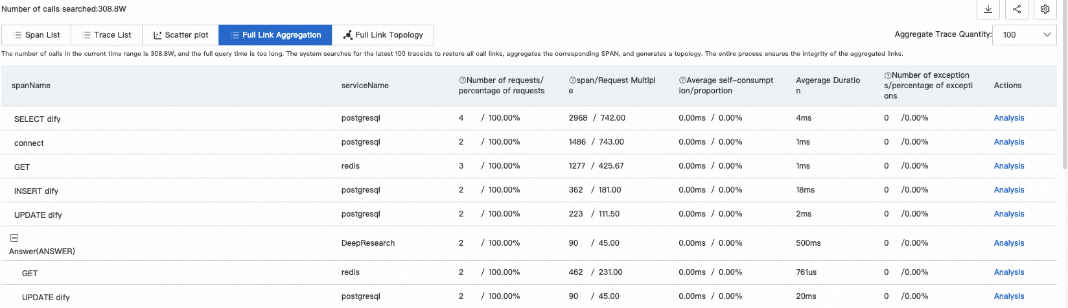This screenshot has width=1068, height=308.
Task: Select the Full Link Aggregation tab
Action: point(275,35)
